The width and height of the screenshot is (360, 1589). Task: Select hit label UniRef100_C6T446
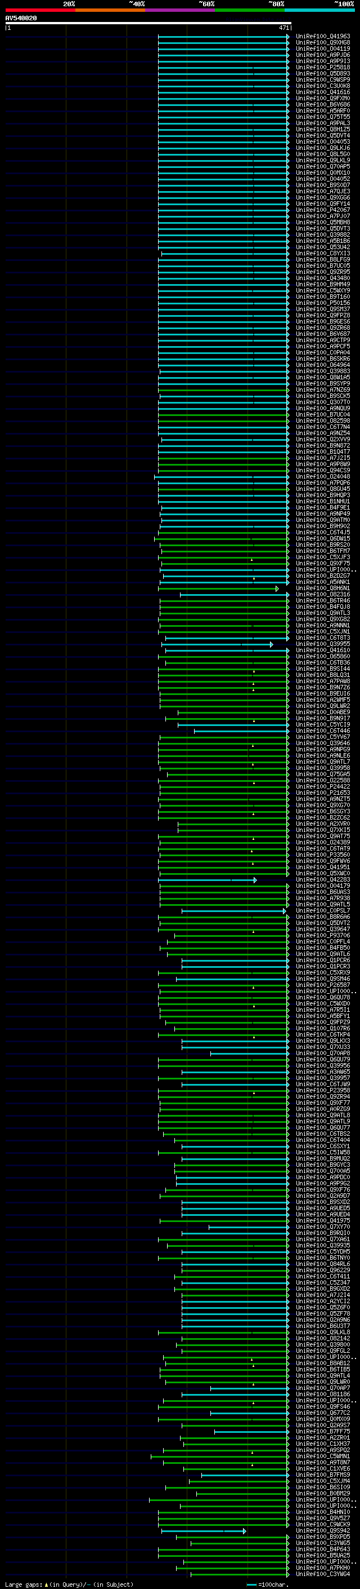[323, 731]
